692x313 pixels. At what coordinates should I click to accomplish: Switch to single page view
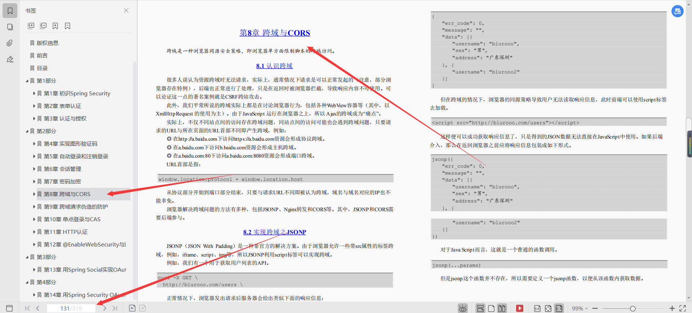click(491, 308)
